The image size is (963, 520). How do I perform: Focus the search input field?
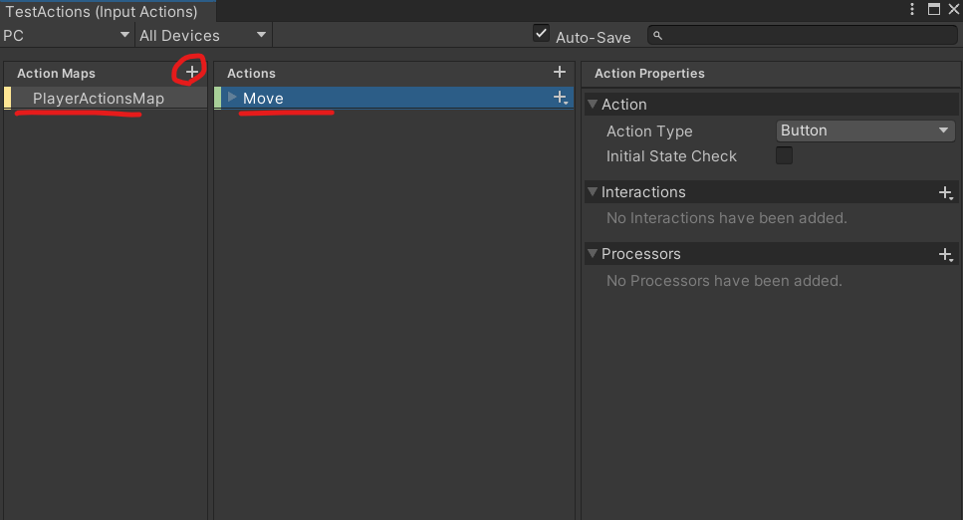click(802, 36)
